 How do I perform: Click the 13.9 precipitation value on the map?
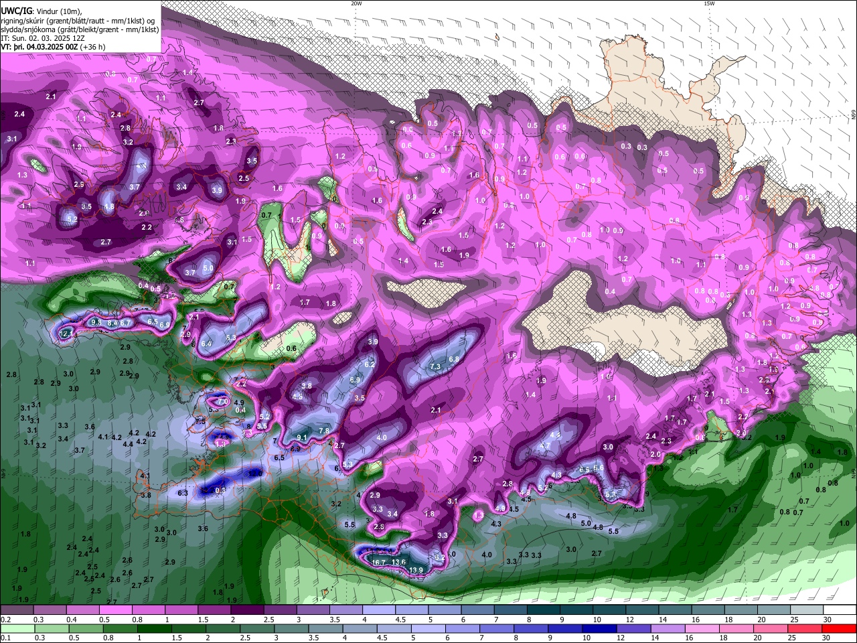416,570
